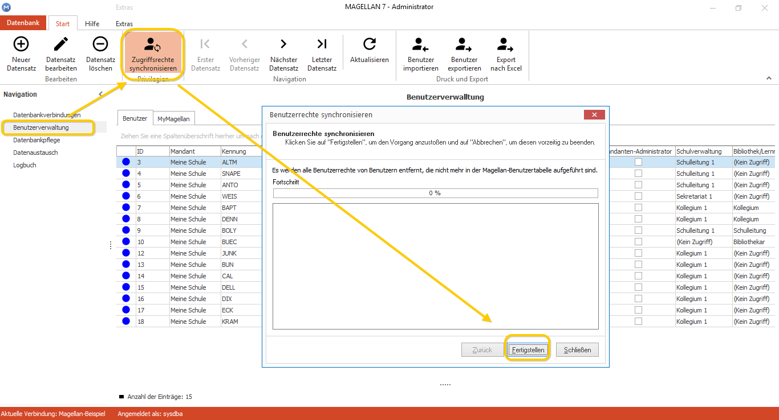Click the Datensatz löschen minus icon
This screenshot has height=420, width=779.
tap(100, 44)
